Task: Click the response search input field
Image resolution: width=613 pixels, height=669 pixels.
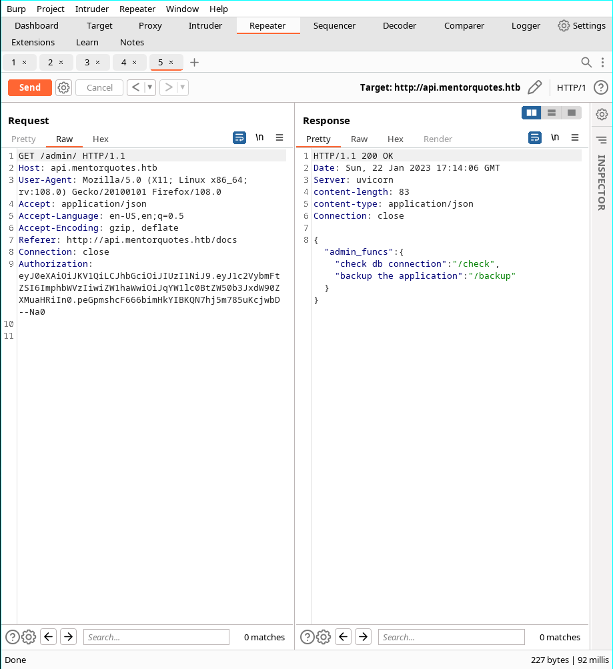Action: pyautogui.click(x=452, y=637)
